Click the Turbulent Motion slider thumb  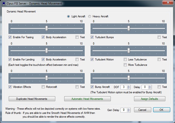[x=129, y=51]
